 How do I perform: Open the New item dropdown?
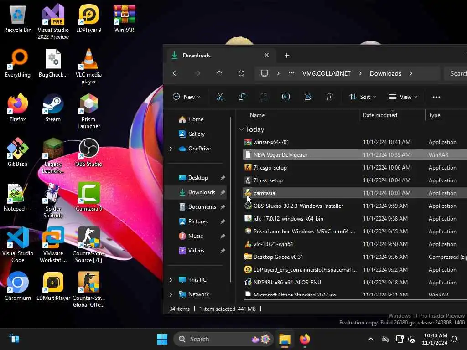(187, 97)
